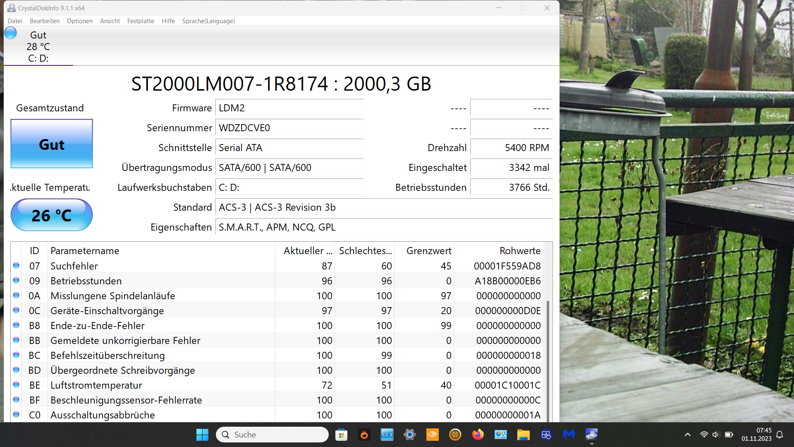Open the Festplatte menu
The image size is (794, 447).
pos(141,21)
